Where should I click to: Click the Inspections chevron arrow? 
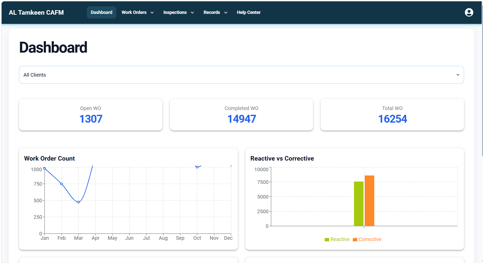point(192,12)
